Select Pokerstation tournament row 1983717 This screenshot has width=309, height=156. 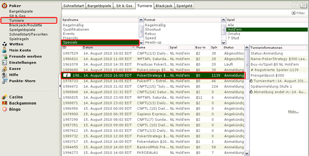tap(153, 142)
